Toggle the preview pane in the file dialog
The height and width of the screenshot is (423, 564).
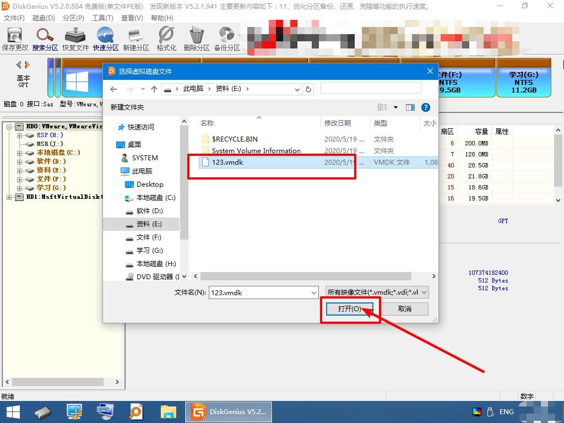[x=410, y=107]
